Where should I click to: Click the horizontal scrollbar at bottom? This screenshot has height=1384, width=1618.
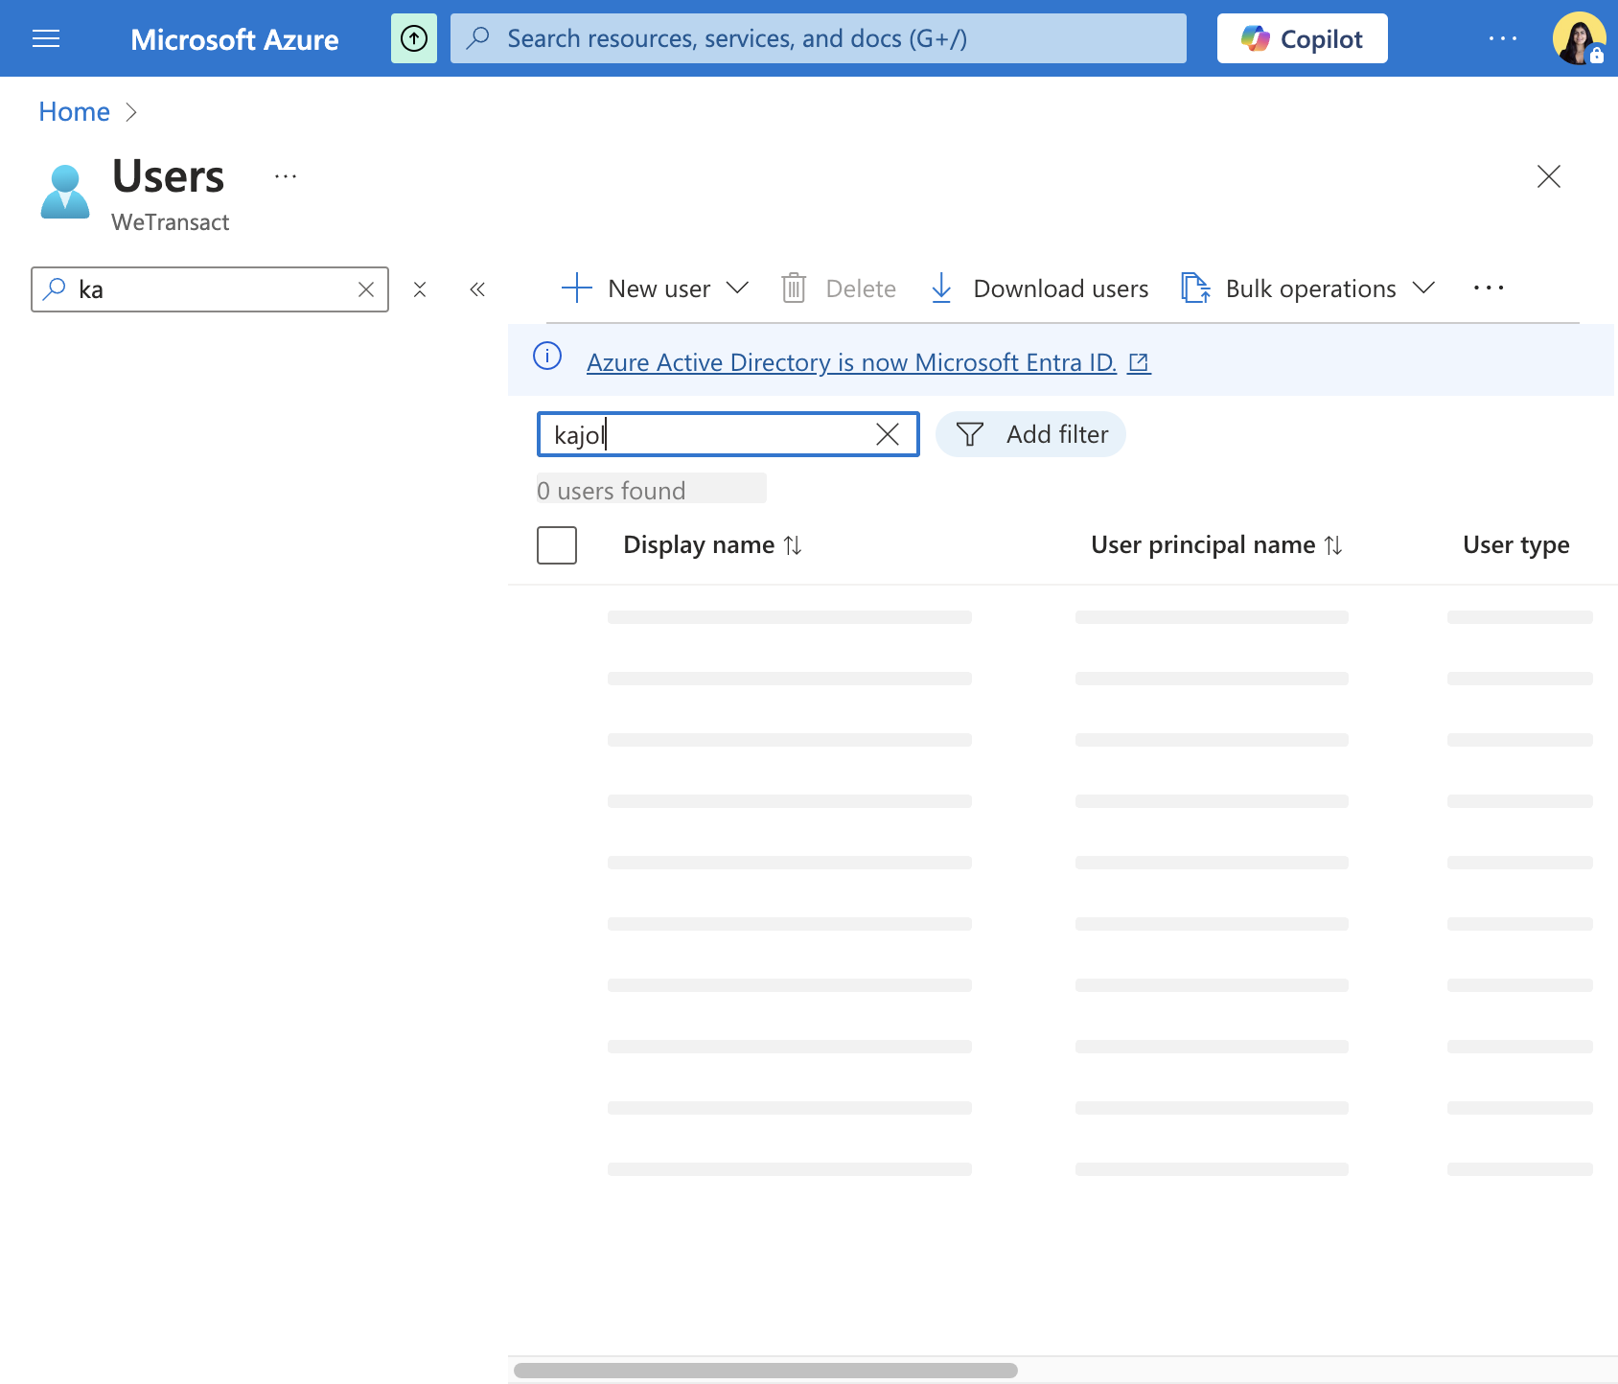(765, 1371)
